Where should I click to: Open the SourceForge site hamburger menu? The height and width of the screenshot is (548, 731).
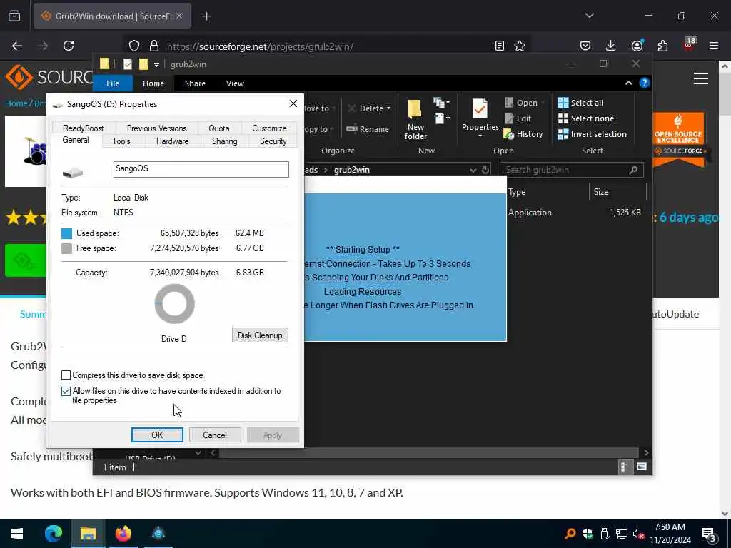(x=701, y=78)
